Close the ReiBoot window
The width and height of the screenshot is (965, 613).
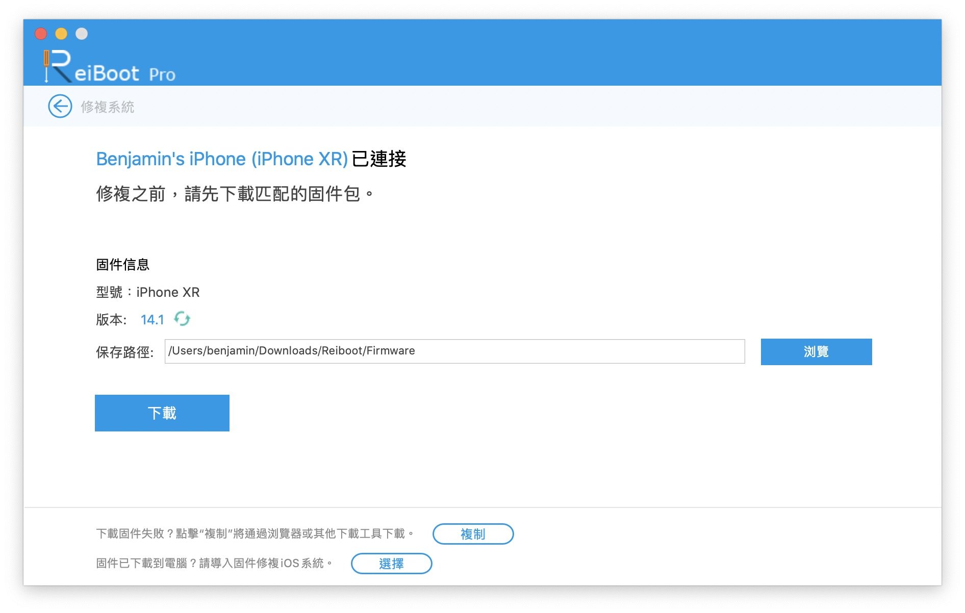tap(41, 34)
